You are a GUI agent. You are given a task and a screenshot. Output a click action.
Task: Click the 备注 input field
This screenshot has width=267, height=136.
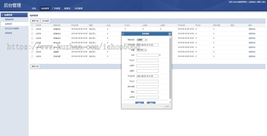(x=147, y=92)
